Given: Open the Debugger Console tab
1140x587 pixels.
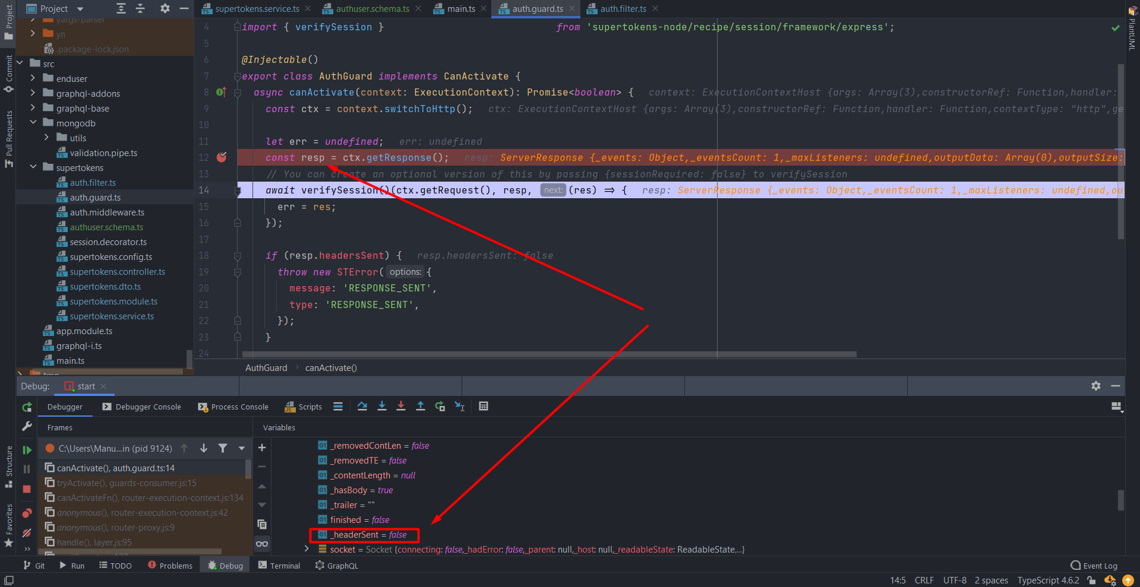Looking at the screenshot, I should pos(141,407).
